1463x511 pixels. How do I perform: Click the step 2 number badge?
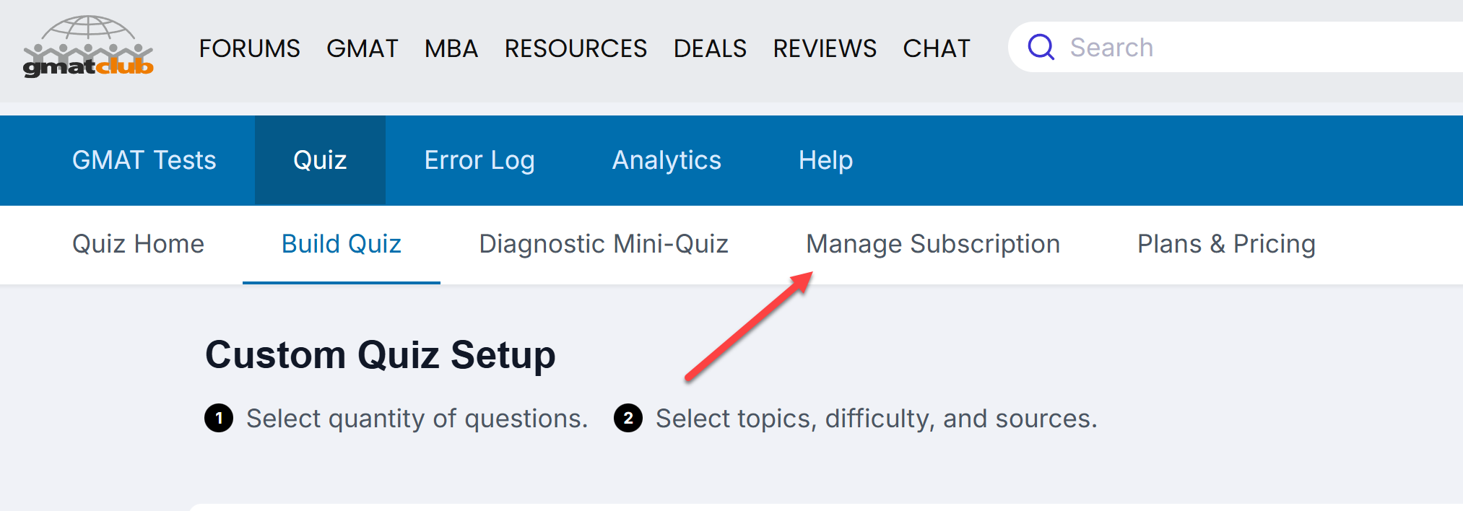tap(628, 418)
